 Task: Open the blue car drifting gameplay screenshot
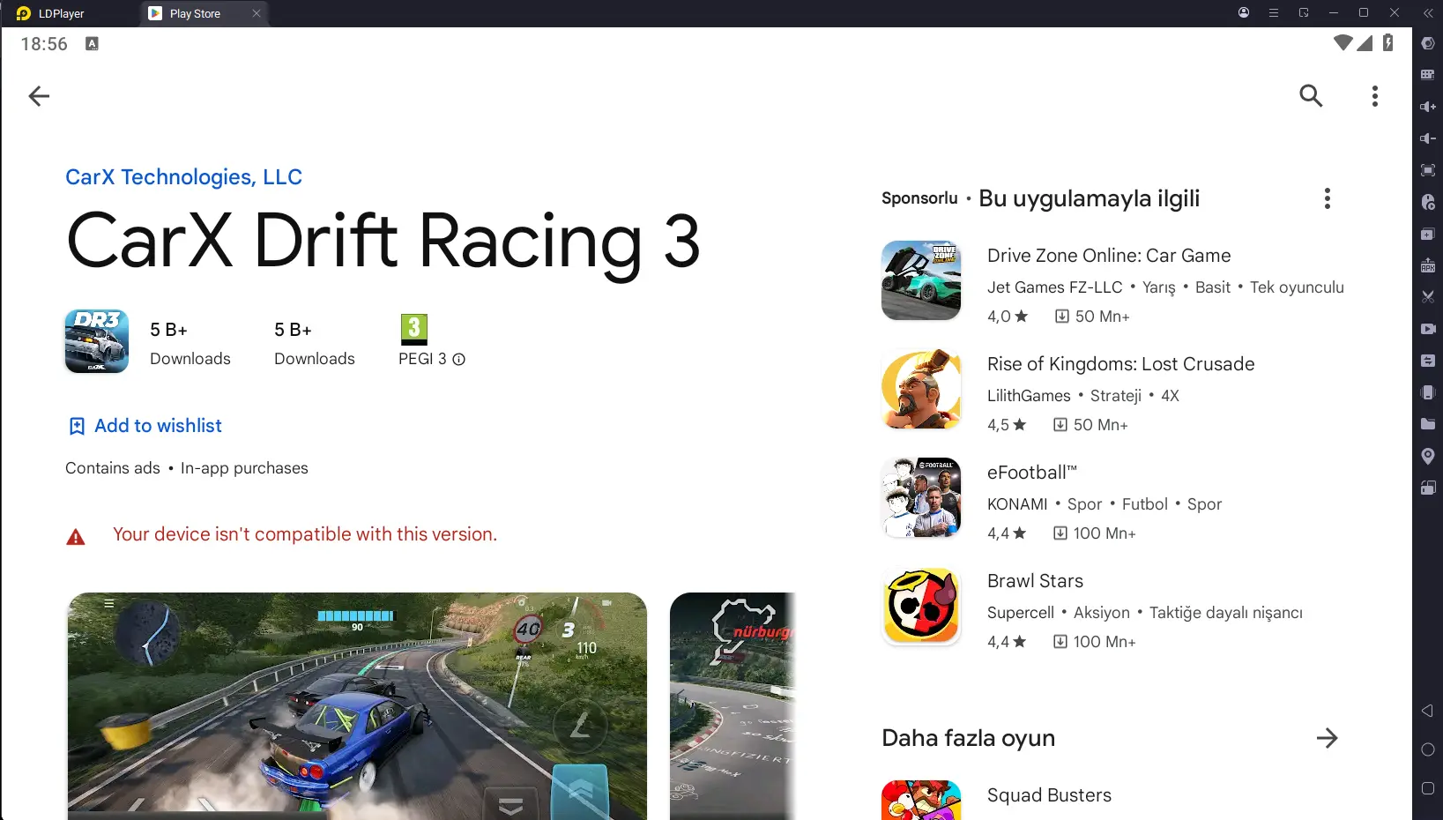pos(357,706)
